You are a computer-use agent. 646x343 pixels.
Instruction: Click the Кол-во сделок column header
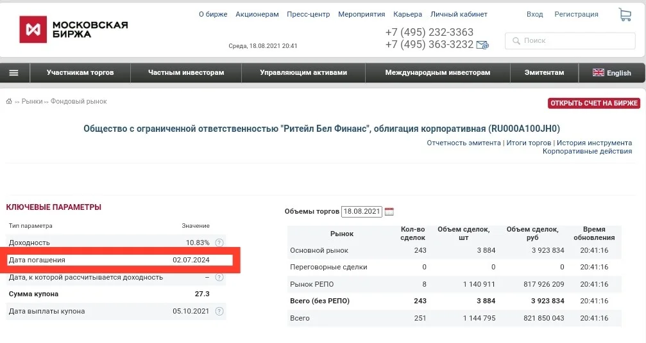tap(412, 234)
